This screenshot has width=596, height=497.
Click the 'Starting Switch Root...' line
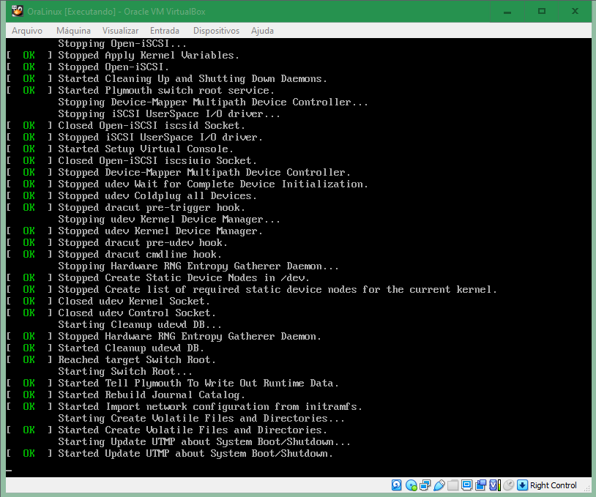tap(125, 371)
